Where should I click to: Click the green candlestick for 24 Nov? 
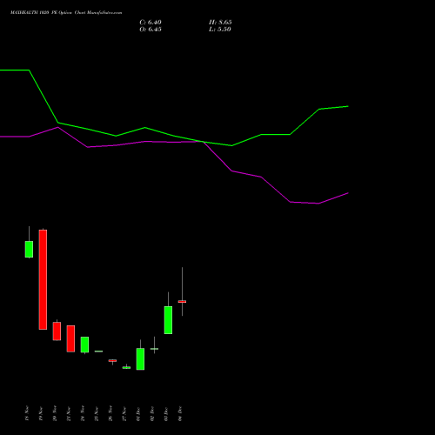[84, 345]
